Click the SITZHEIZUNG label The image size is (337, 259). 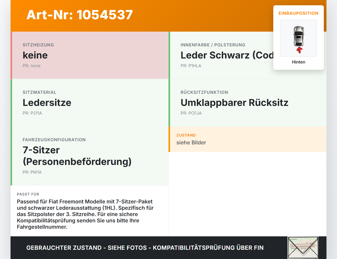click(x=38, y=45)
